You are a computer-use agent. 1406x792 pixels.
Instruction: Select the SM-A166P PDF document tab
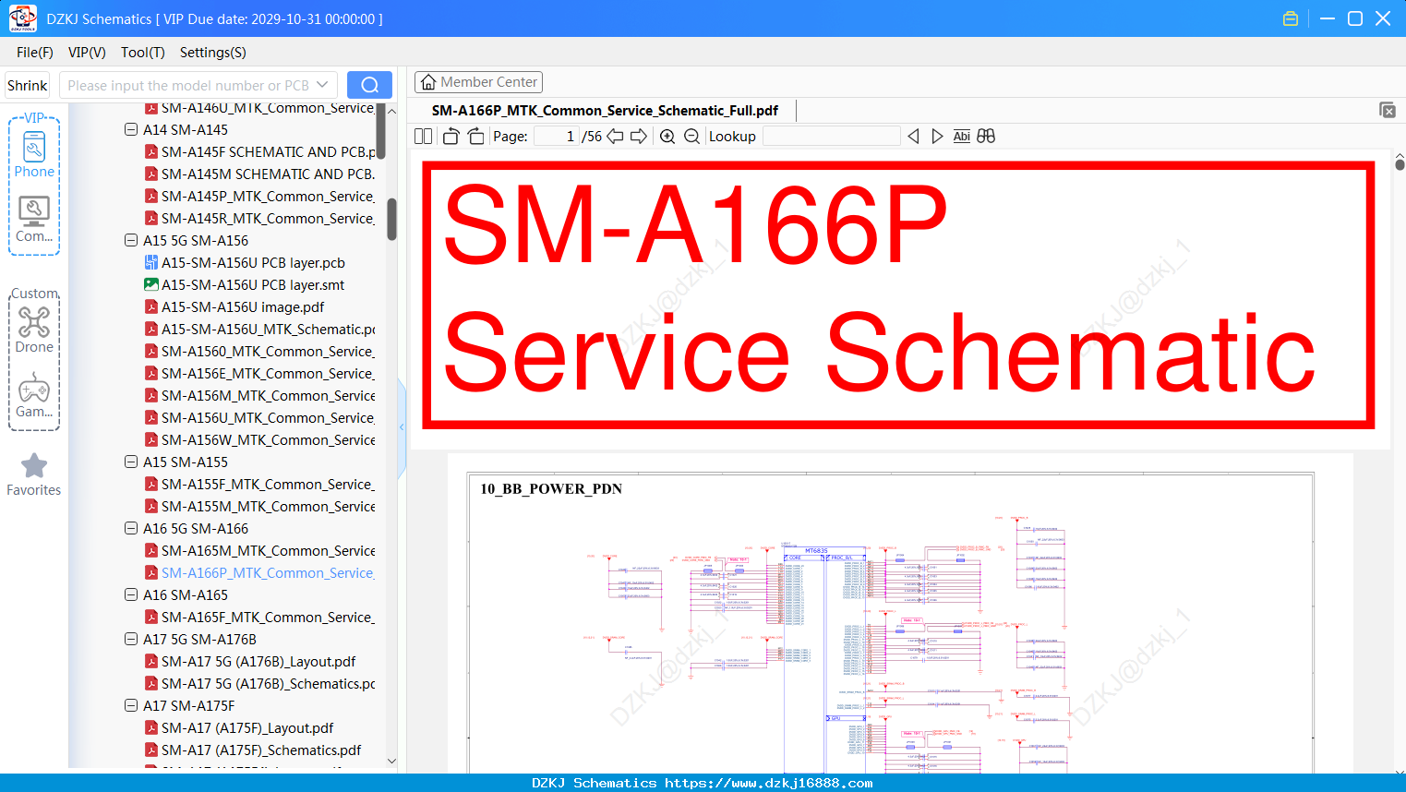click(605, 111)
